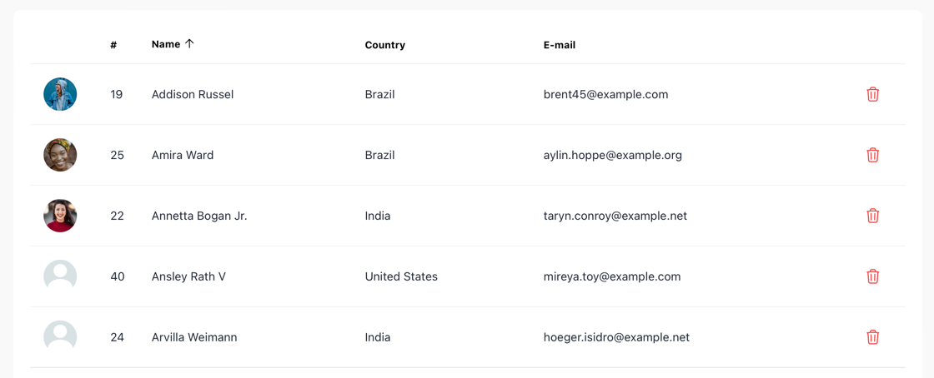Select the name Ansley Rath V
The height and width of the screenshot is (378, 934).
[x=188, y=276]
